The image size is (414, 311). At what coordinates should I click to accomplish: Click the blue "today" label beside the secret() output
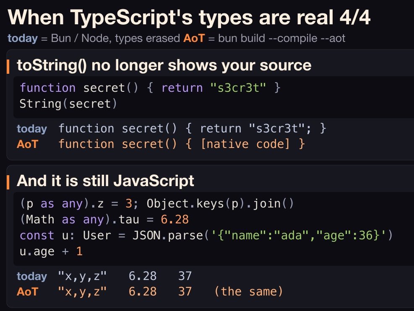click(x=32, y=129)
